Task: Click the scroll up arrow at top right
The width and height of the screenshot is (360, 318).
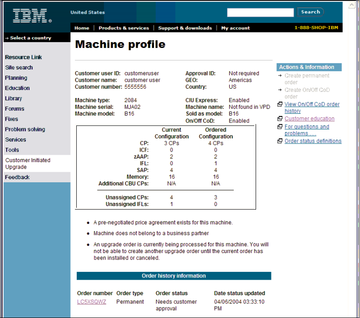Action: (x=352, y=5)
